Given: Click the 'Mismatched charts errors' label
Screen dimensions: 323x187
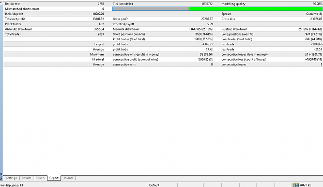Looking at the screenshot, I should click(22, 9).
